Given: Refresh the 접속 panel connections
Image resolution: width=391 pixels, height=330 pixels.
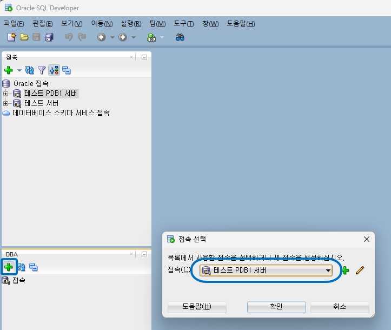Looking at the screenshot, I should [x=29, y=70].
